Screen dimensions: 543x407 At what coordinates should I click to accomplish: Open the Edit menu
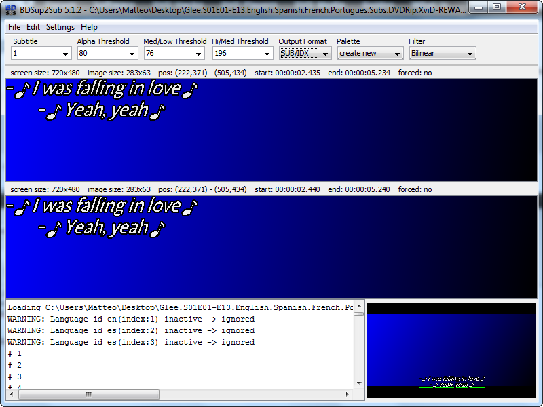[x=33, y=27]
